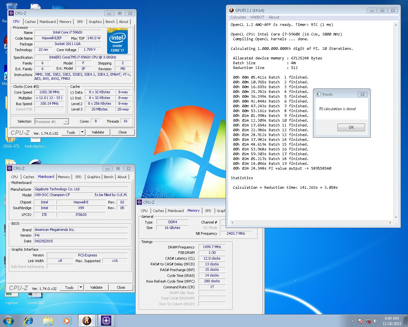Select CPU tab in Mainboard CPU-Z window
The height and width of the screenshot is (327, 408).
[15, 177]
